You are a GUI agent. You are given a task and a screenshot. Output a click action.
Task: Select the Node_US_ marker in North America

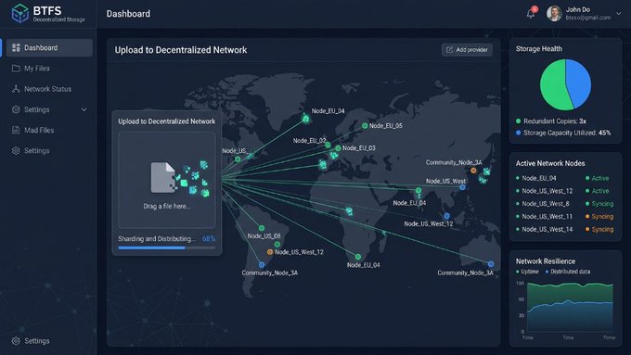[x=238, y=159]
